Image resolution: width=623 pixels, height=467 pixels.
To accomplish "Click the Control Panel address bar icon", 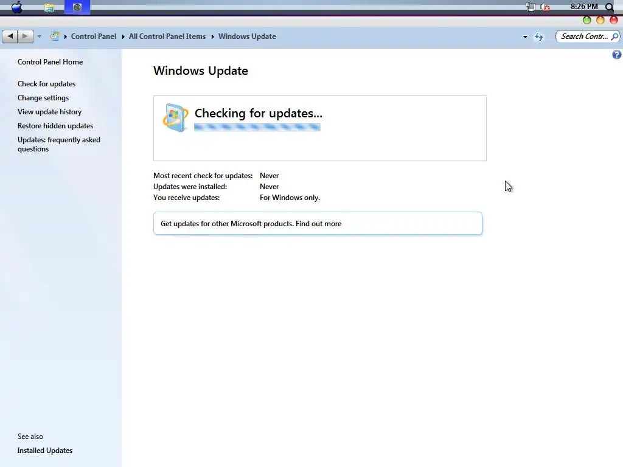I will point(54,36).
